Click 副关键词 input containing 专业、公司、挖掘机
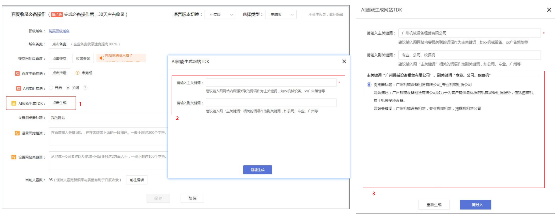 [x=469, y=55]
